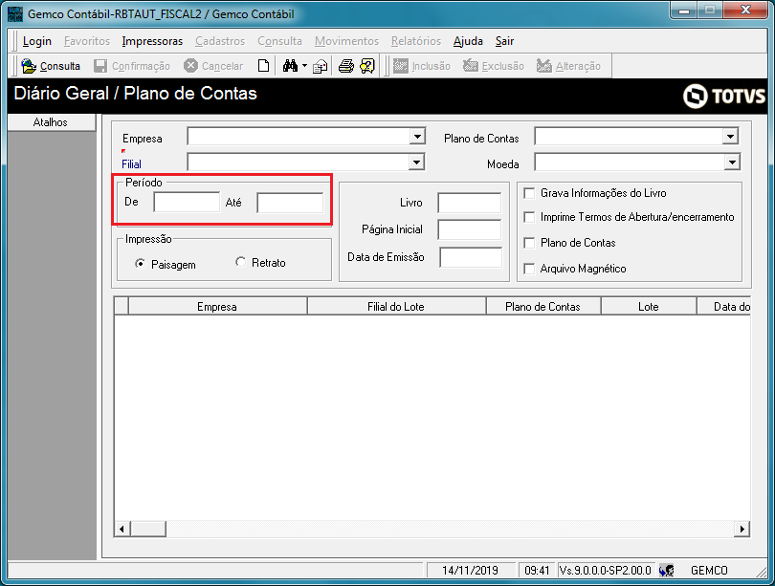Click the Data de Emissão field
The width and height of the screenshot is (775, 586).
point(471,257)
